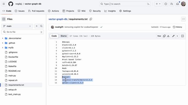This screenshot has width=188, height=105.
Task: Open the .gitignore file
Action: pos(13,52)
